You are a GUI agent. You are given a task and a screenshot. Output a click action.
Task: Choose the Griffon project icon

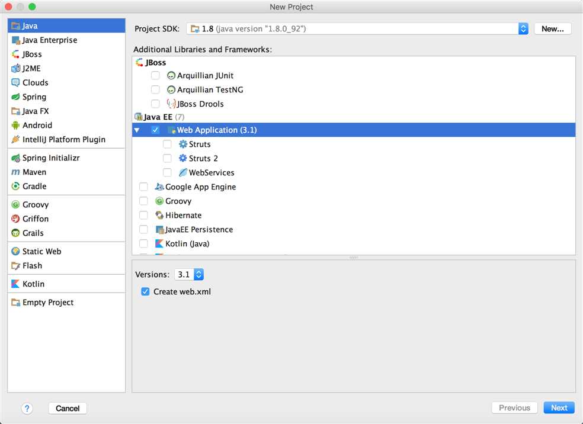(x=15, y=219)
